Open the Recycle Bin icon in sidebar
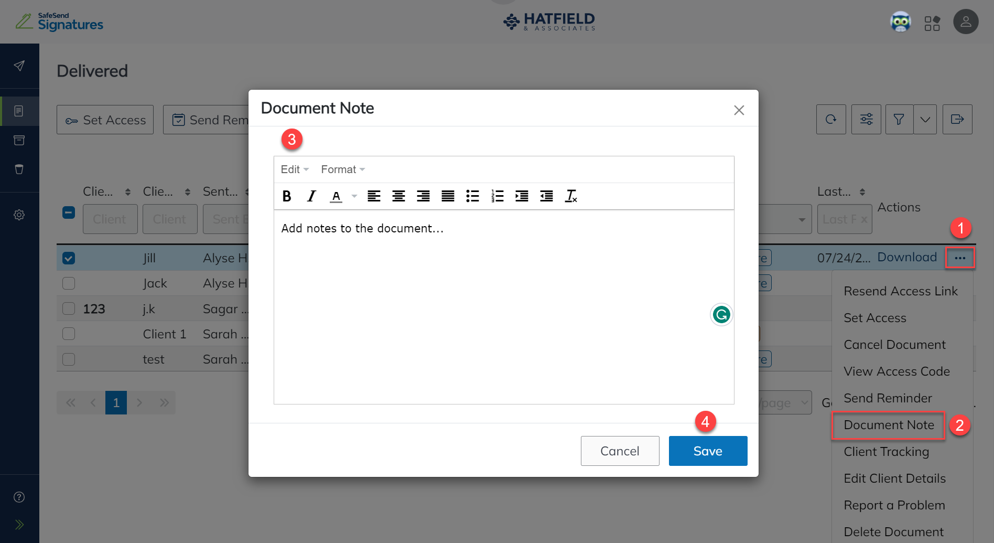This screenshot has width=994, height=543. [x=19, y=169]
